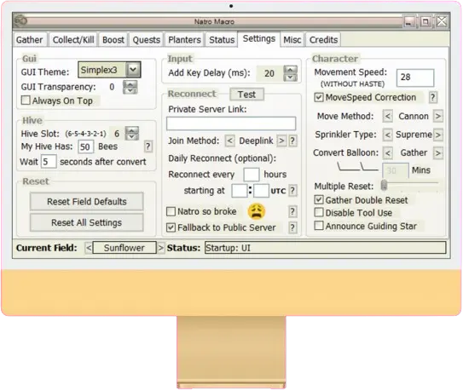Select previous Move Method option
The width and height of the screenshot is (463, 391).
pyautogui.click(x=387, y=116)
